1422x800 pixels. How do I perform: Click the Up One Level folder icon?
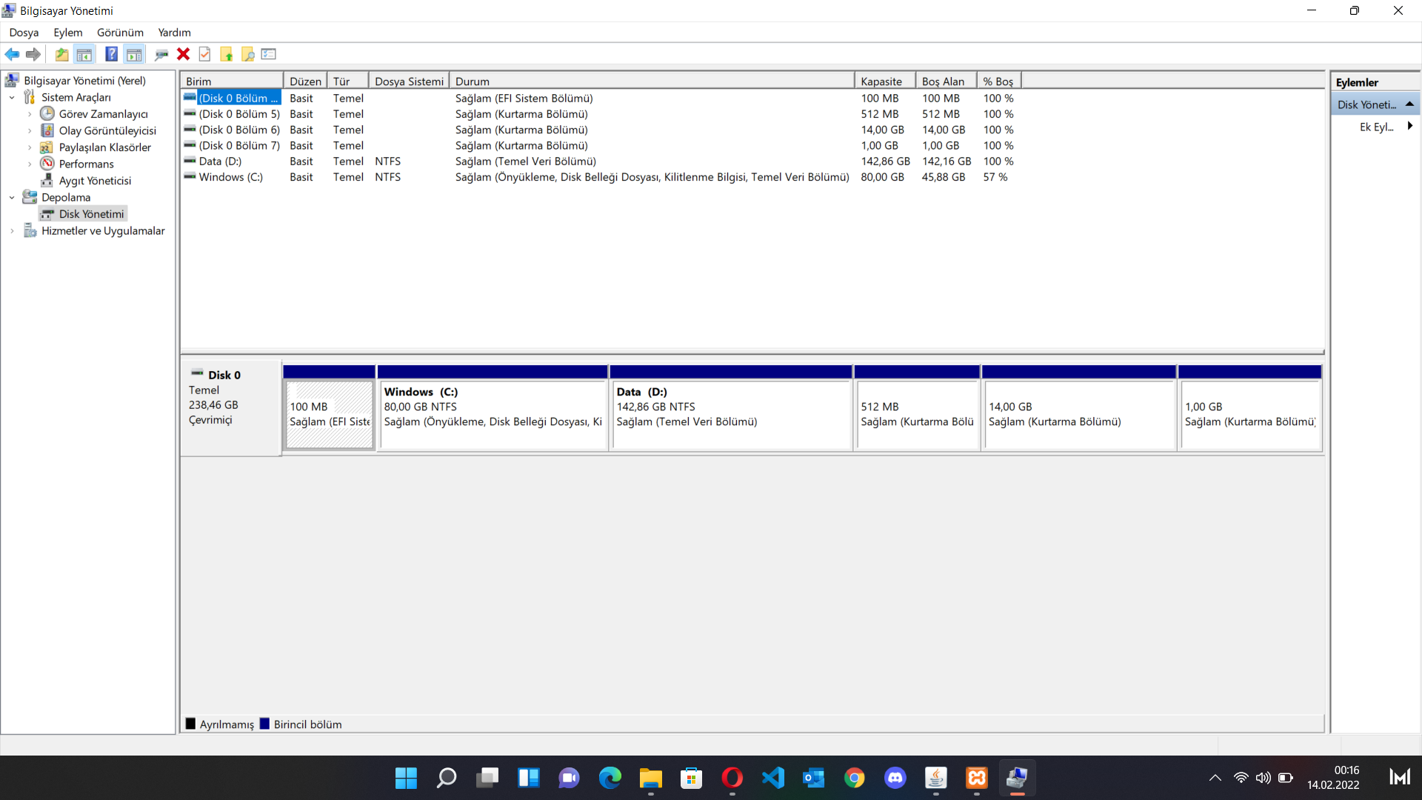click(x=62, y=54)
